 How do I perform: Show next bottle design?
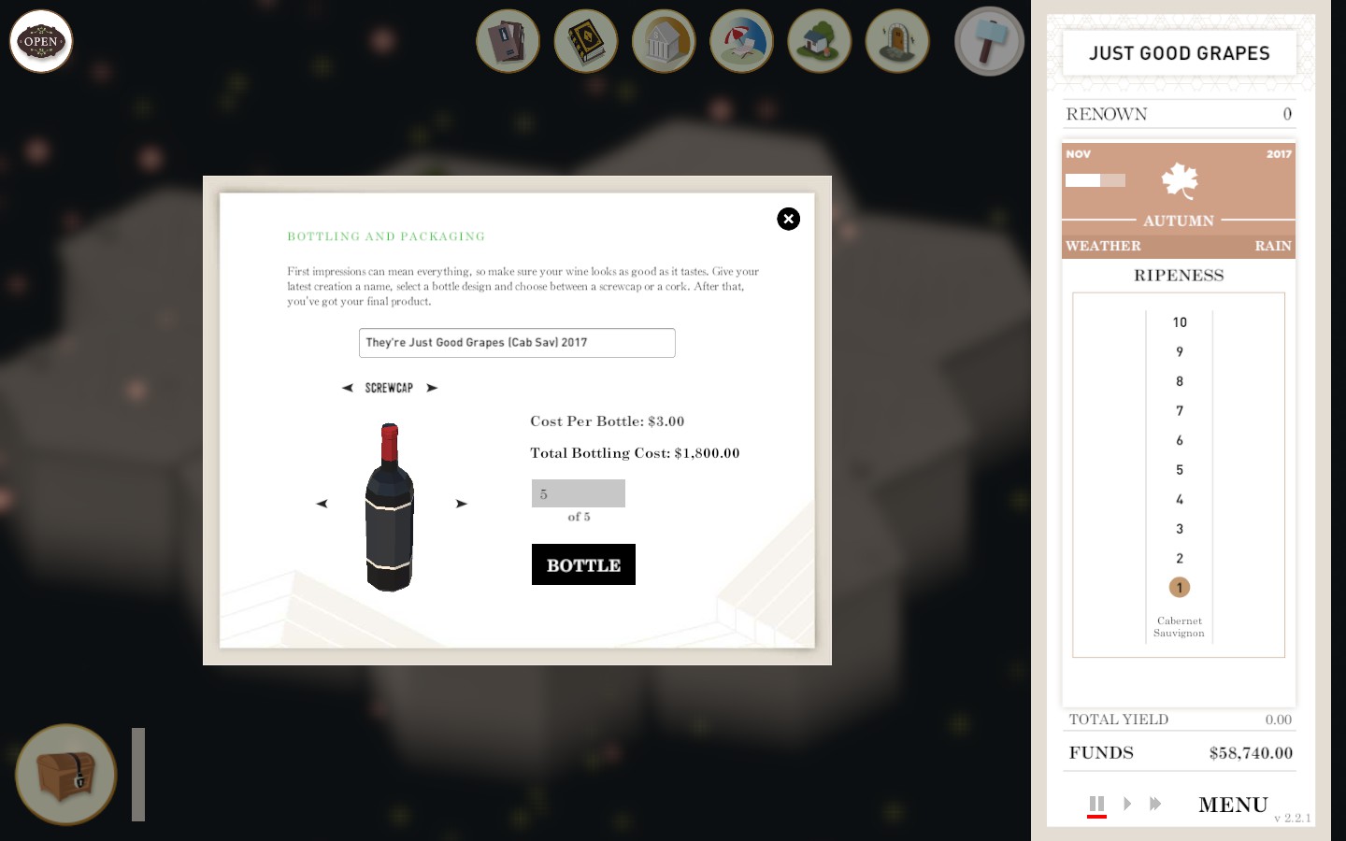pos(462,504)
